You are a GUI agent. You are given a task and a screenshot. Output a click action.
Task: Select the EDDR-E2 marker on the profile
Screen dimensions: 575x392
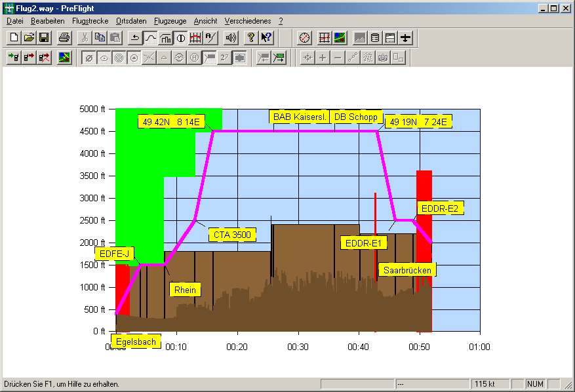[440, 208]
